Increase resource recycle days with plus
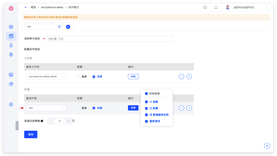Screen dimensions: 277x156 coord(68,121)
